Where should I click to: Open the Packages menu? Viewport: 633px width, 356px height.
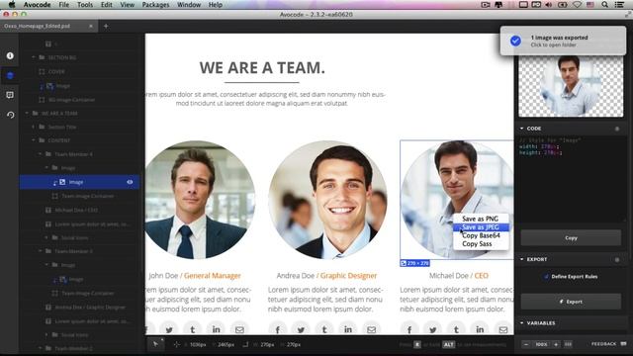(155, 4)
